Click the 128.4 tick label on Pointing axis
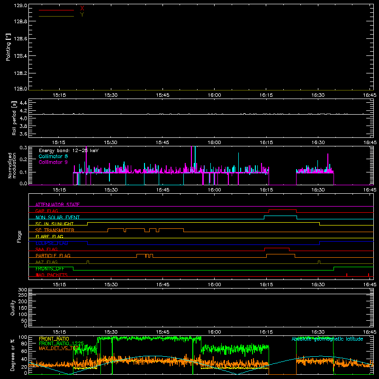 pos(20,56)
